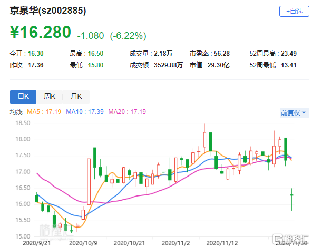Click the 18.50 y-axis label
The height and width of the screenshot is (248, 312).
[x=23, y=123]
